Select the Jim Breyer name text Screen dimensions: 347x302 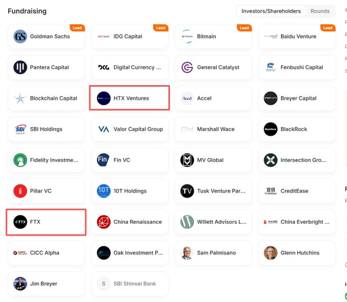43,284
